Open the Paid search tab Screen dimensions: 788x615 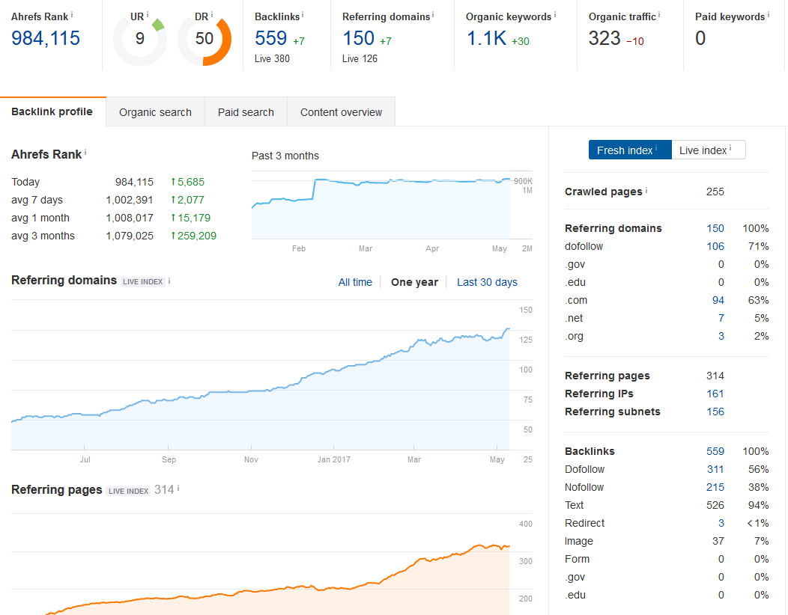click(246, 112)
